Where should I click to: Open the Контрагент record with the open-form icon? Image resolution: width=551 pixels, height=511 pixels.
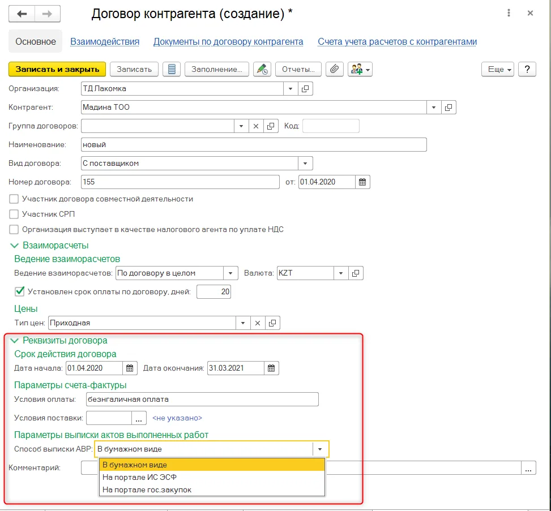coord(449,108)
